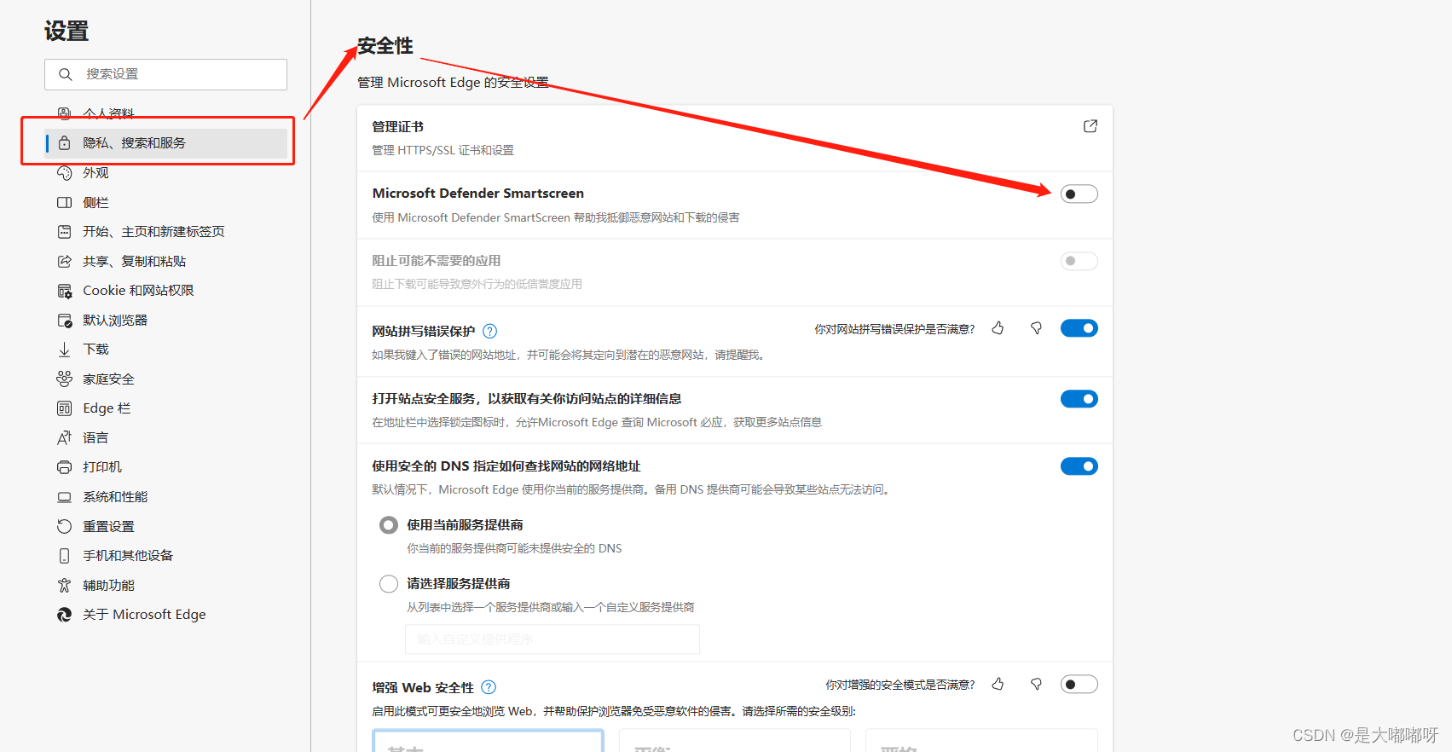Open 隐私、搜索和服务 settings section
The height and width of the screenshot is (752, 1452).
click(x=165, y=143)
